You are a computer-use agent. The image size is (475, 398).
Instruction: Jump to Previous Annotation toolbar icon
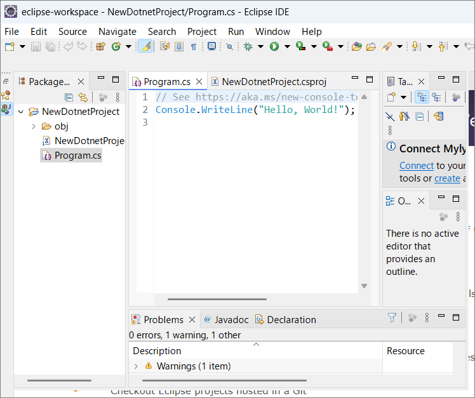(x=443, y=46)
